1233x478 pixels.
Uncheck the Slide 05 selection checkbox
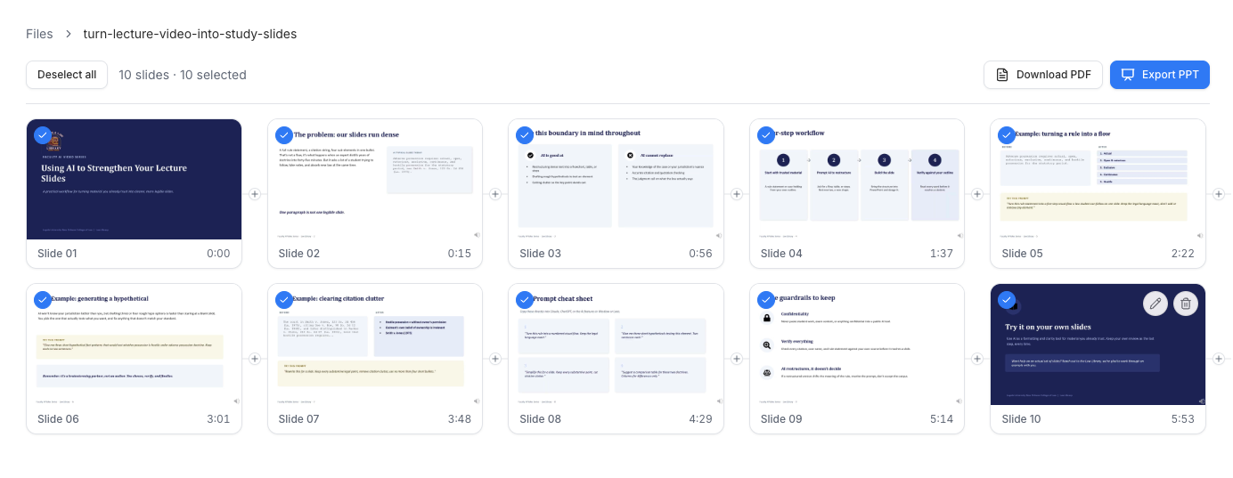coord(1007,134)
